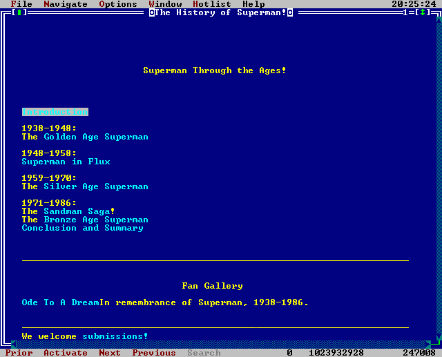Follow the Introduction link

pyautogui.click(x=55, y=112)
